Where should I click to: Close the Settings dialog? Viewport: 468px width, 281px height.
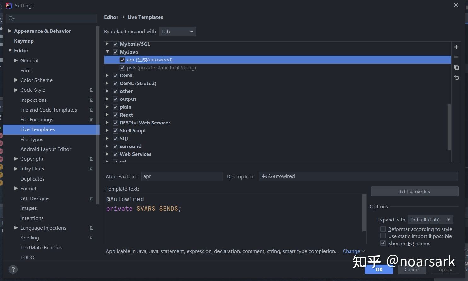456,5
